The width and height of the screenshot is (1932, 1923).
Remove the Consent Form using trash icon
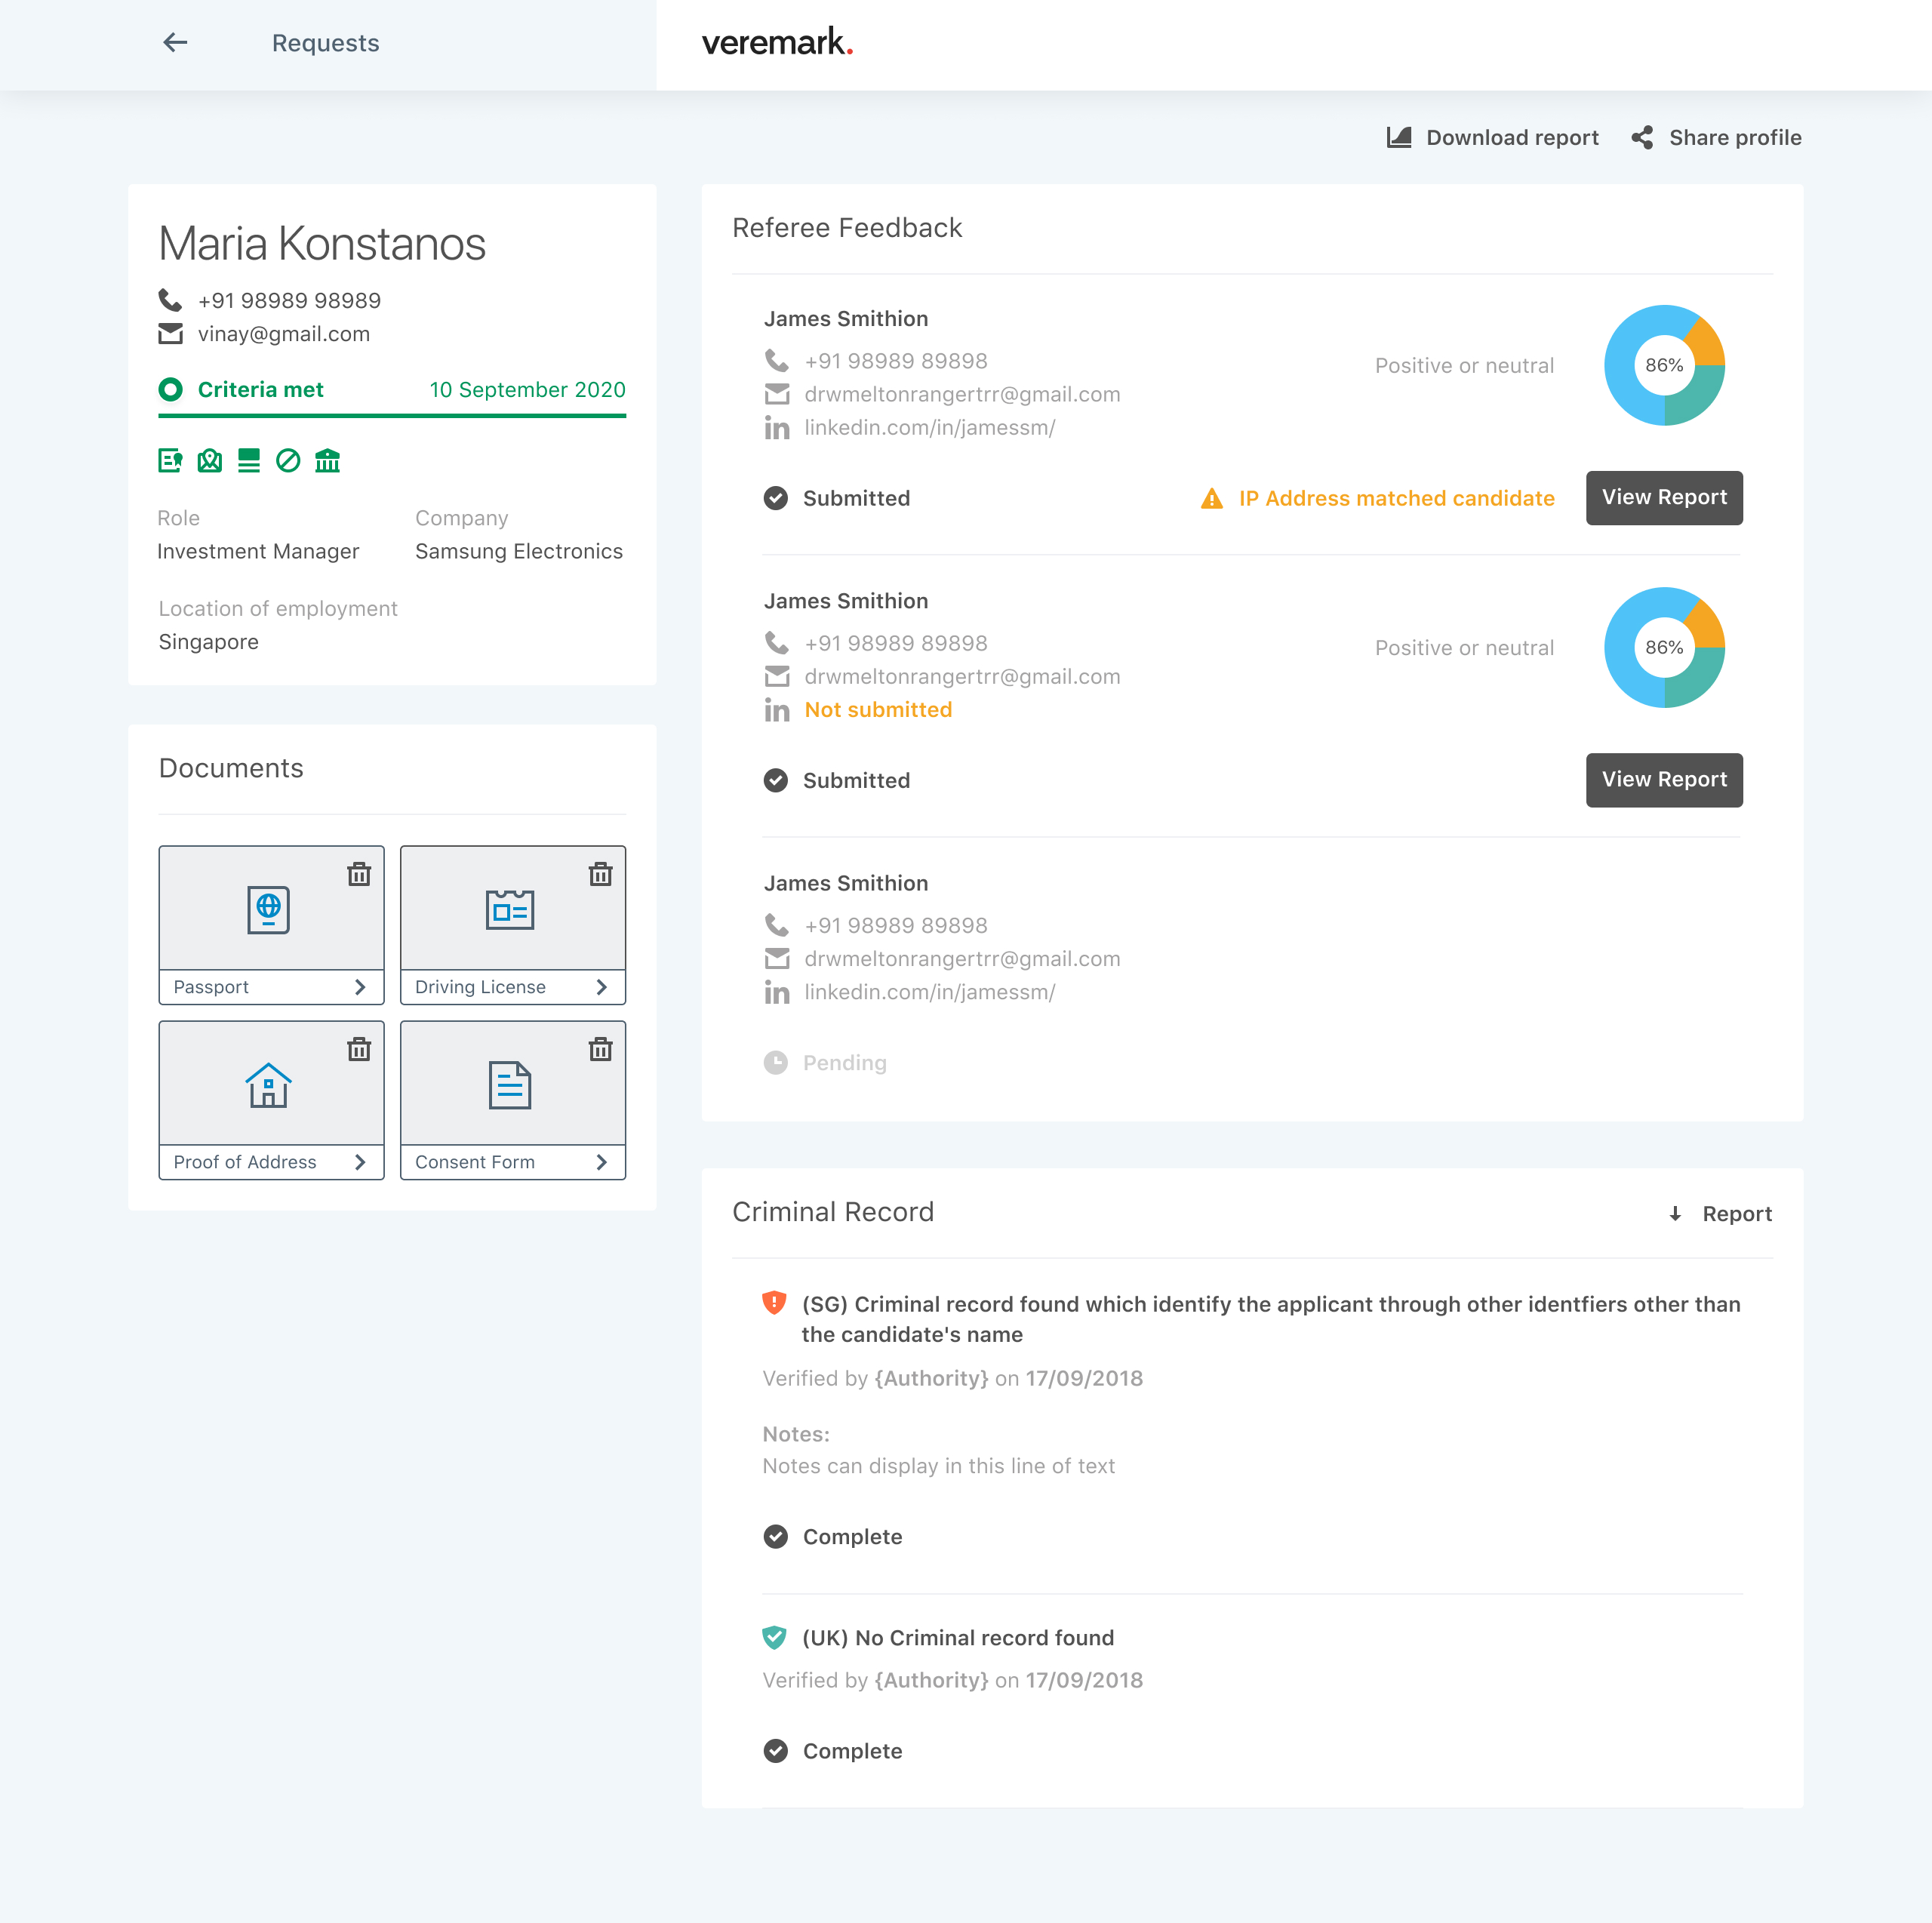click(600, 1049)
